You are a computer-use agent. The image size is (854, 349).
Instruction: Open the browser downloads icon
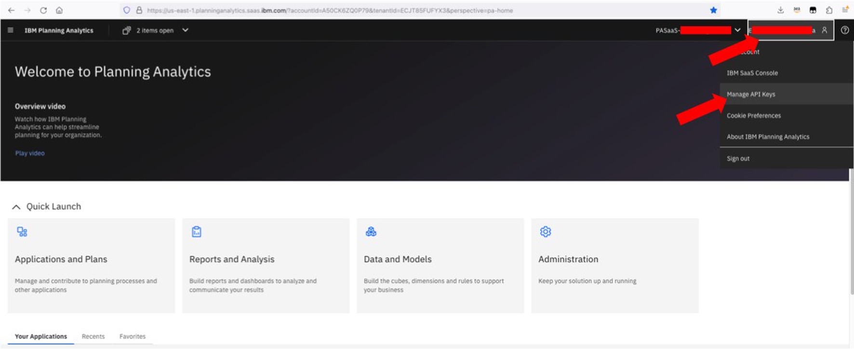780,10
